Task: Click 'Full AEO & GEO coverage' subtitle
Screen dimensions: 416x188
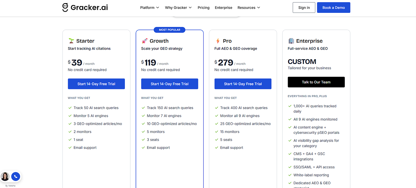Action: click(236, 49)
